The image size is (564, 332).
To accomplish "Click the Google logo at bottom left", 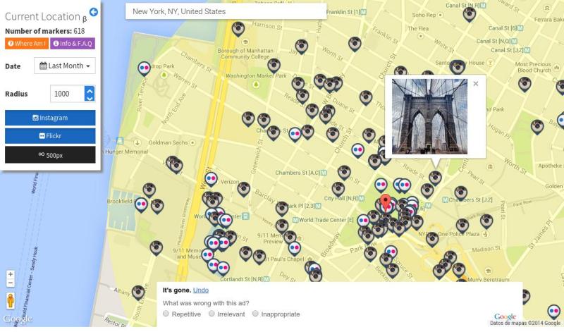I will coord(18,319).
